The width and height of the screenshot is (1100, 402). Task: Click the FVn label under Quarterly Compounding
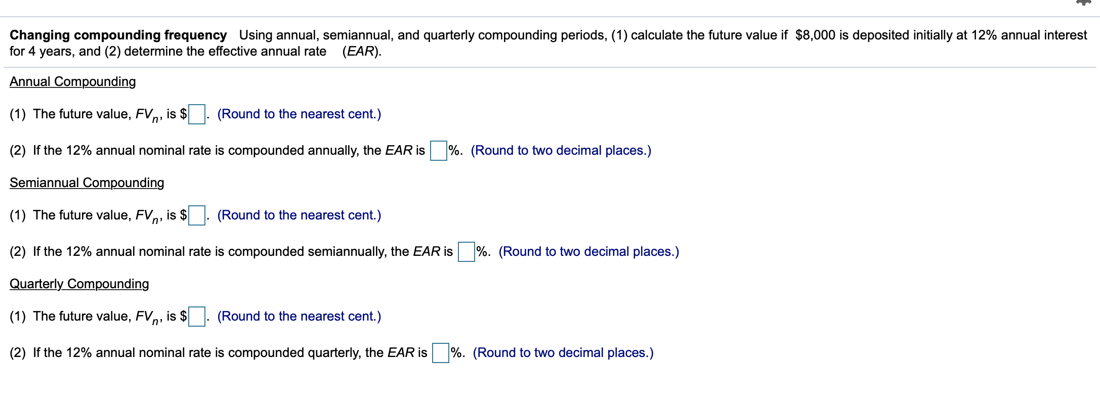click(148, 316)
